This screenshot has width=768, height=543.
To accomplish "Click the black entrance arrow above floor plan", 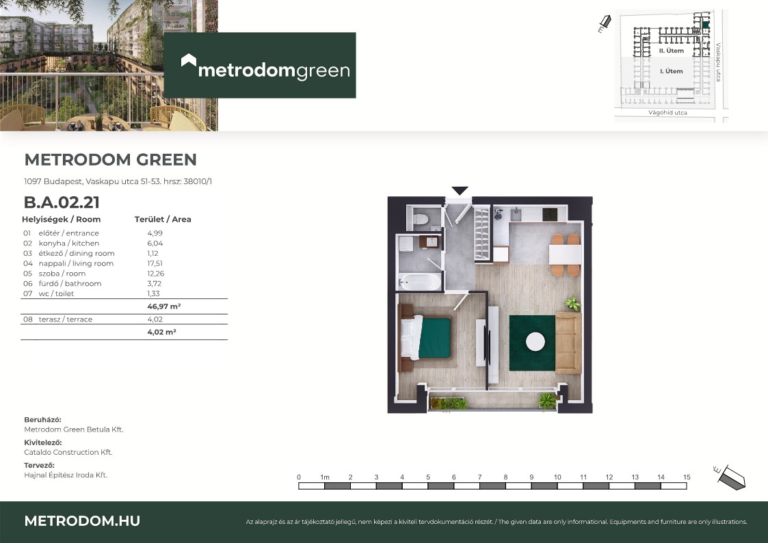I will tap(460, 191).
